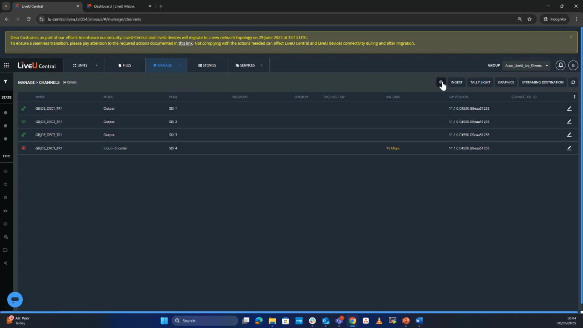Screen dimensions: 583x328
Task: Toggle the second State filter dot
Action: click(x=5, y=126)
